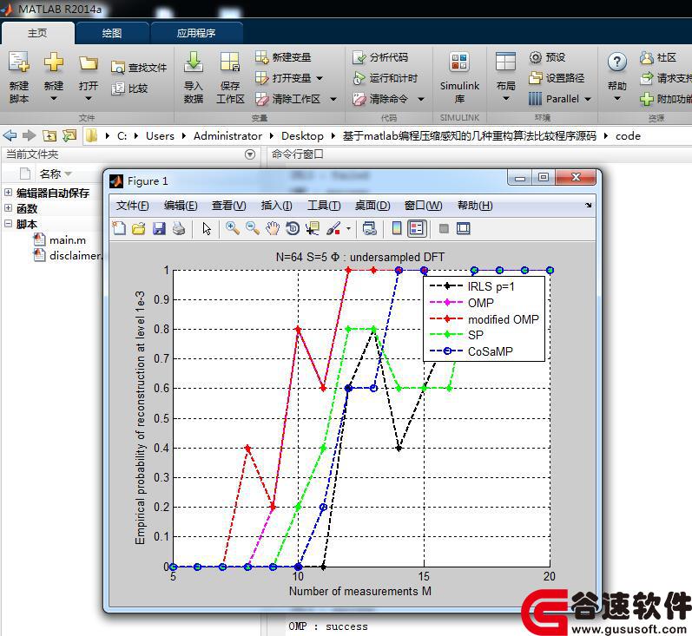Image resolution: width=692 pixels, height=636 pixels.
Task: Click Up One Level folder icon
Action: point(49,135)
